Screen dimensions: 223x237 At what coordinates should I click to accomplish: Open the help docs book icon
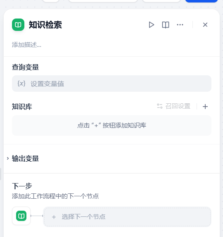pyautogui.click(x=166, y=25)
